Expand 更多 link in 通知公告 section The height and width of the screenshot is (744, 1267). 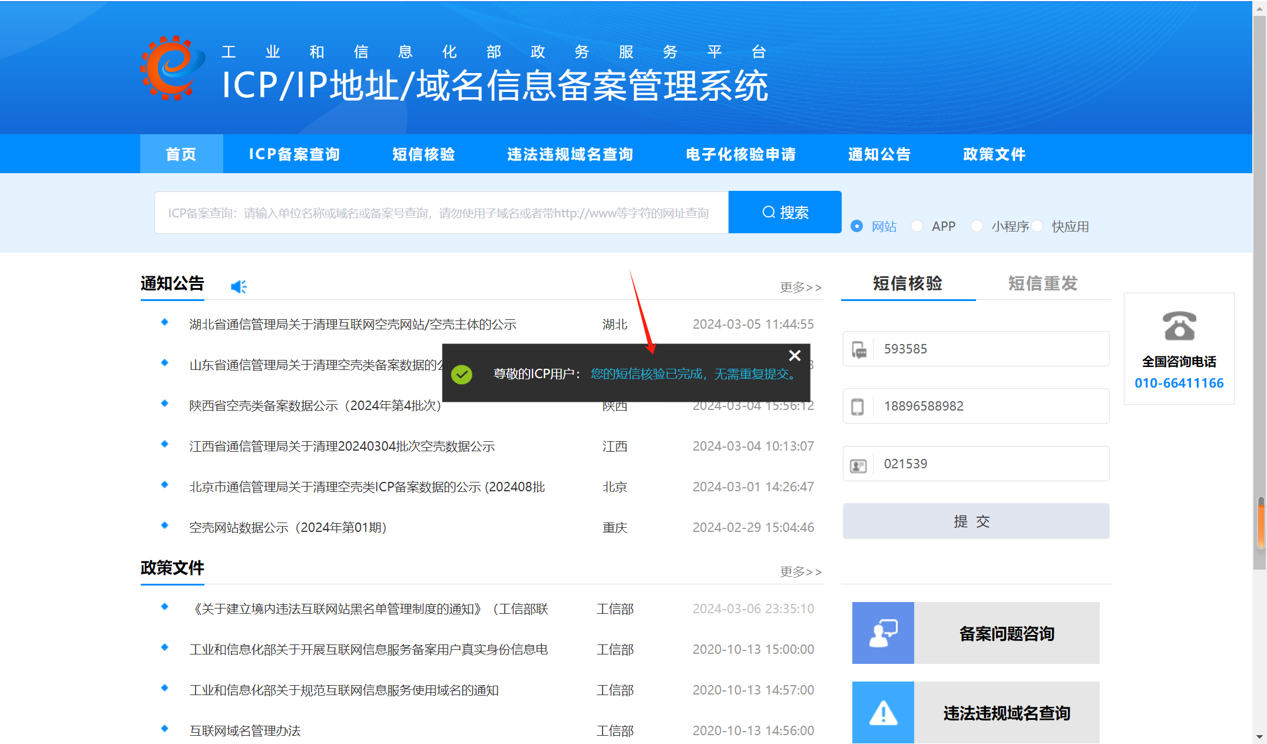click(800, 287)
